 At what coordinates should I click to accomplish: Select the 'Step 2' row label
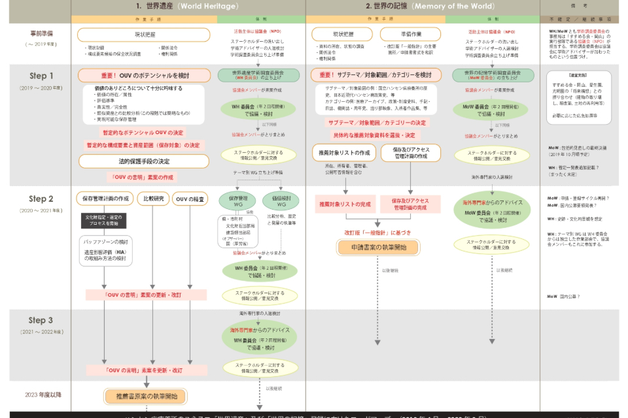41,199
